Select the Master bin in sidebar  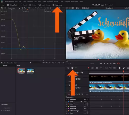pos(5,65)
